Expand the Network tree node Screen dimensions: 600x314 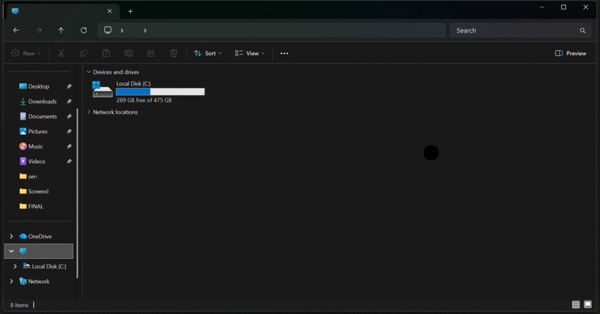pyautogui.click(x=12, y=282)
